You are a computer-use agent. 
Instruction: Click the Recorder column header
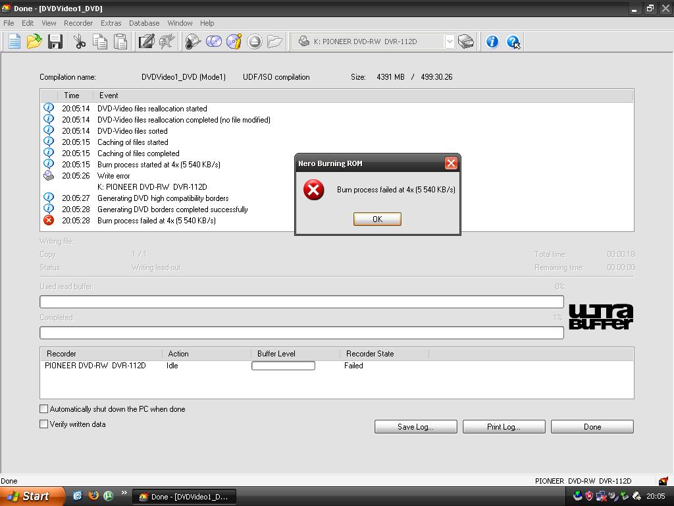coord(101,354)
